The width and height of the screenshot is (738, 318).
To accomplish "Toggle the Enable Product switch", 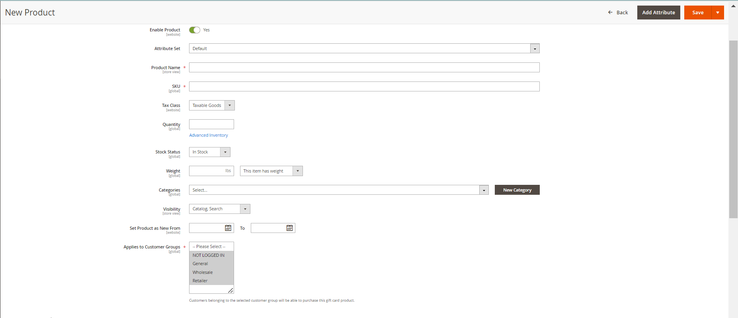I will (195, 30).
